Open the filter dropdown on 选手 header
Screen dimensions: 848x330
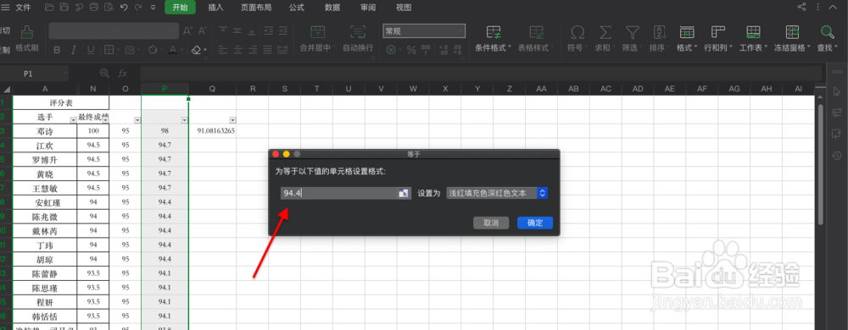click(x=74, y=120)
